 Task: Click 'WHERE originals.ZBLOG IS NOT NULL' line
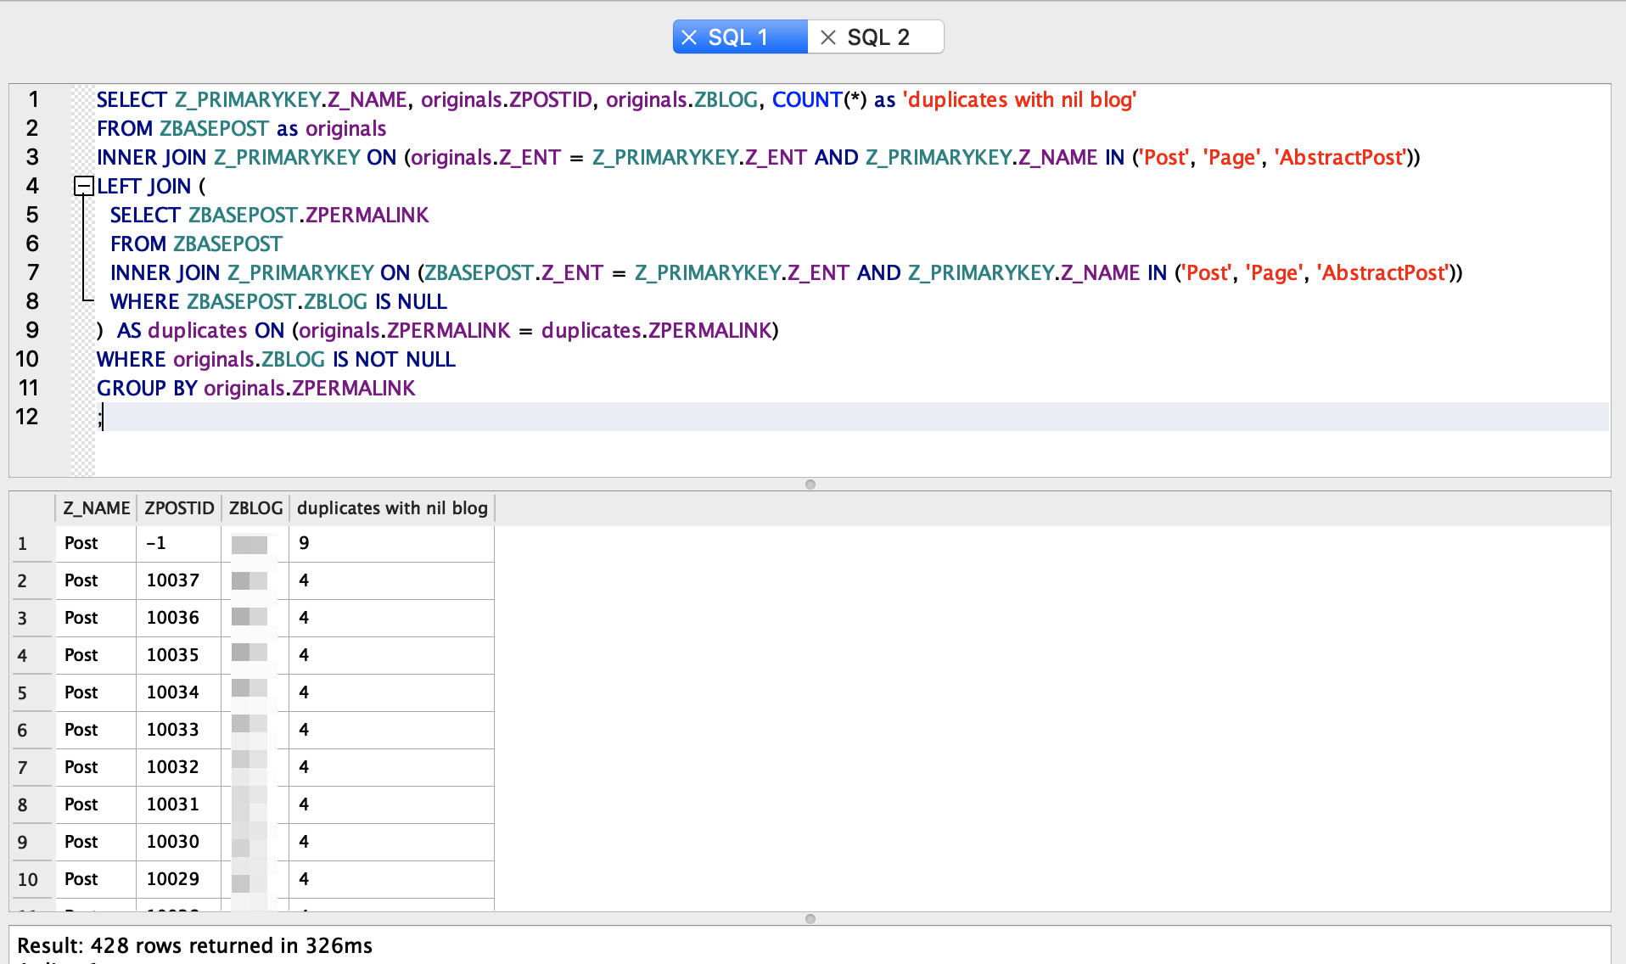276,359
